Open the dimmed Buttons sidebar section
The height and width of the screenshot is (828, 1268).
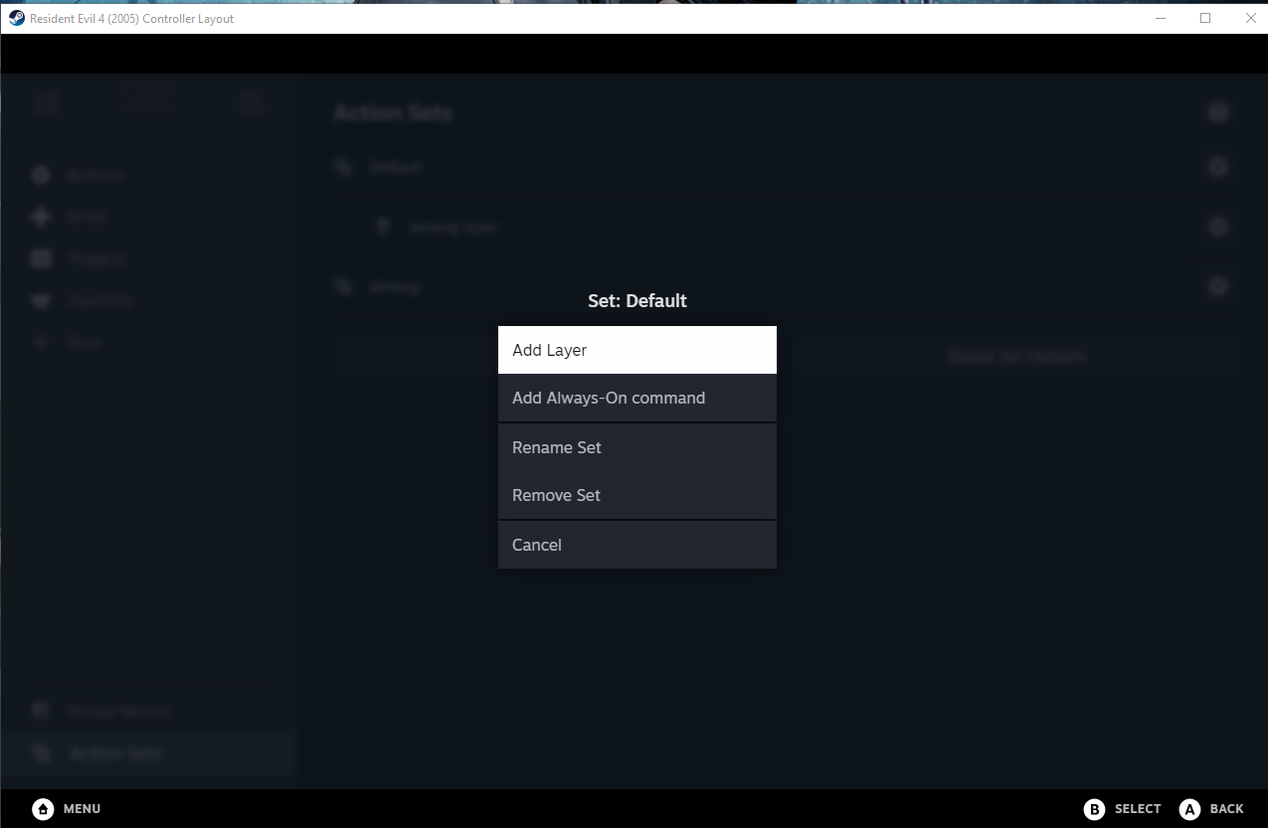tap(149, 175)
